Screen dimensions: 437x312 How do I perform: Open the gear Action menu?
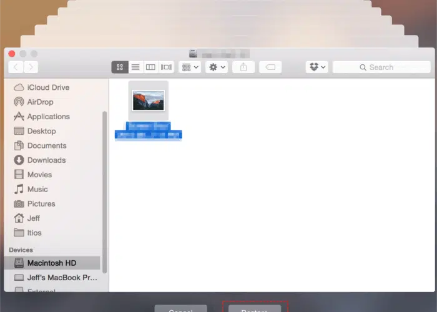click(216, 67)
